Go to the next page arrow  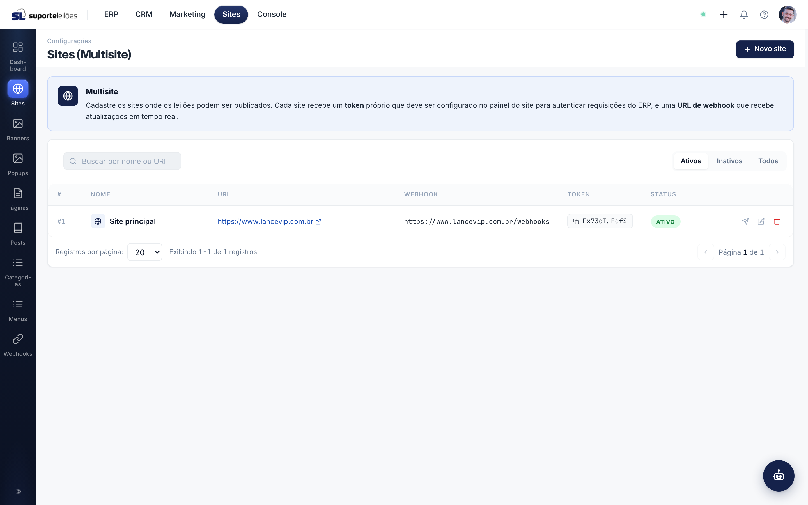click(x=777, y=252)
